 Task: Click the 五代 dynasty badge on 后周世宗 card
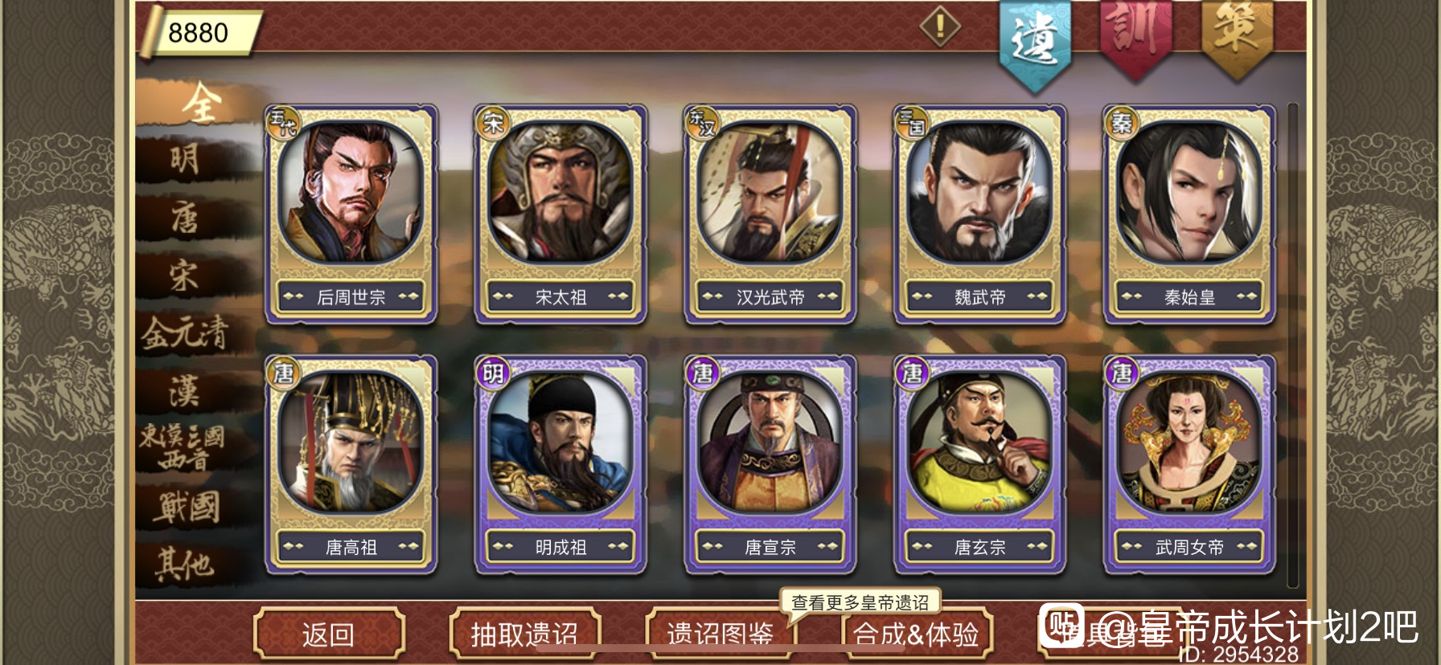pyautogui.click(x=282, y=123)
